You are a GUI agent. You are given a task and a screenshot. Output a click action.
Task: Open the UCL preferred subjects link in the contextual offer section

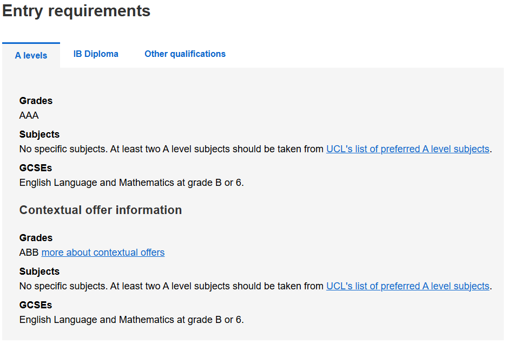(x=408, y=286)
